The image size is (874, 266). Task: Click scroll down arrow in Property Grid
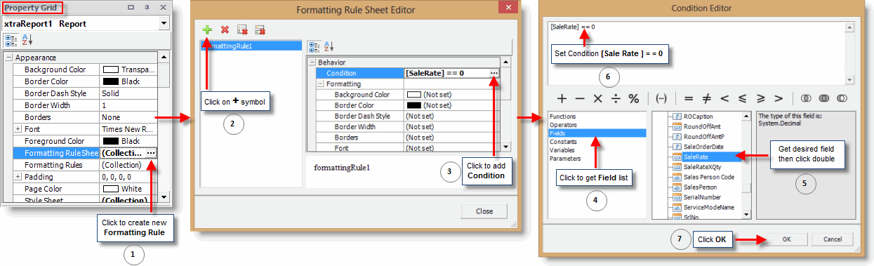(x=164, y=197)
